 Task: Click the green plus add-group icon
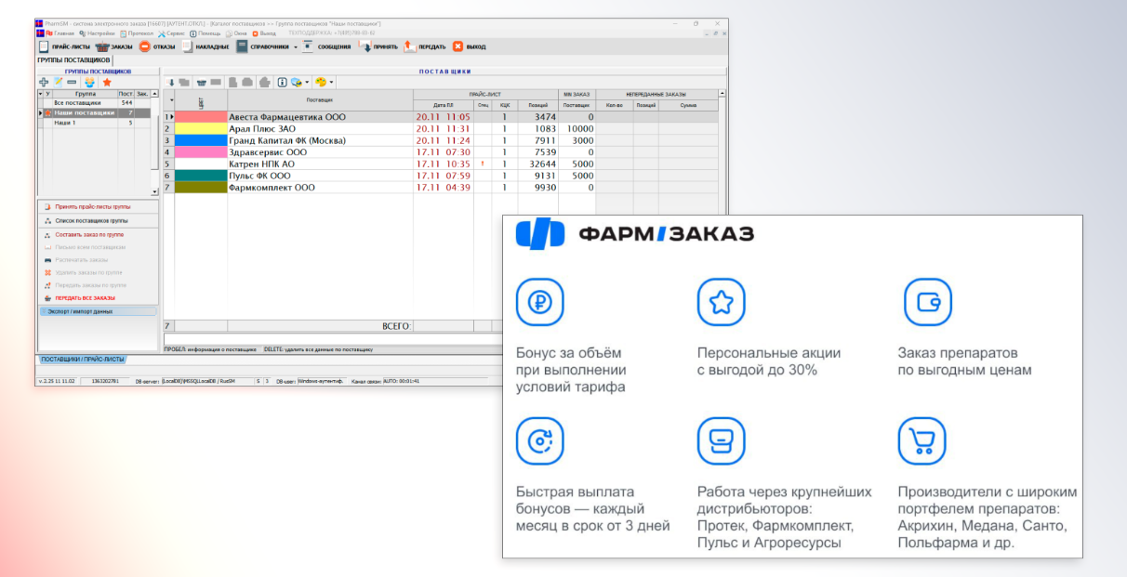(x=44, y=82)
